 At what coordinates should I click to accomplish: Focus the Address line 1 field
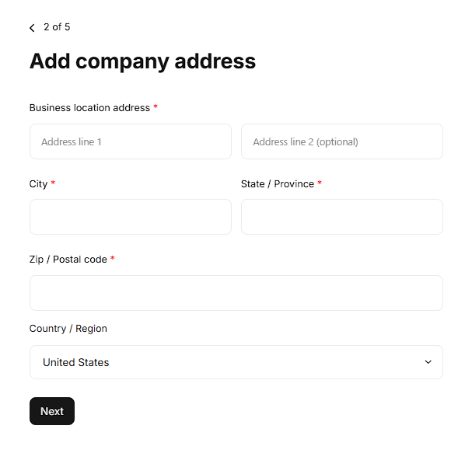tap(130, 141)
